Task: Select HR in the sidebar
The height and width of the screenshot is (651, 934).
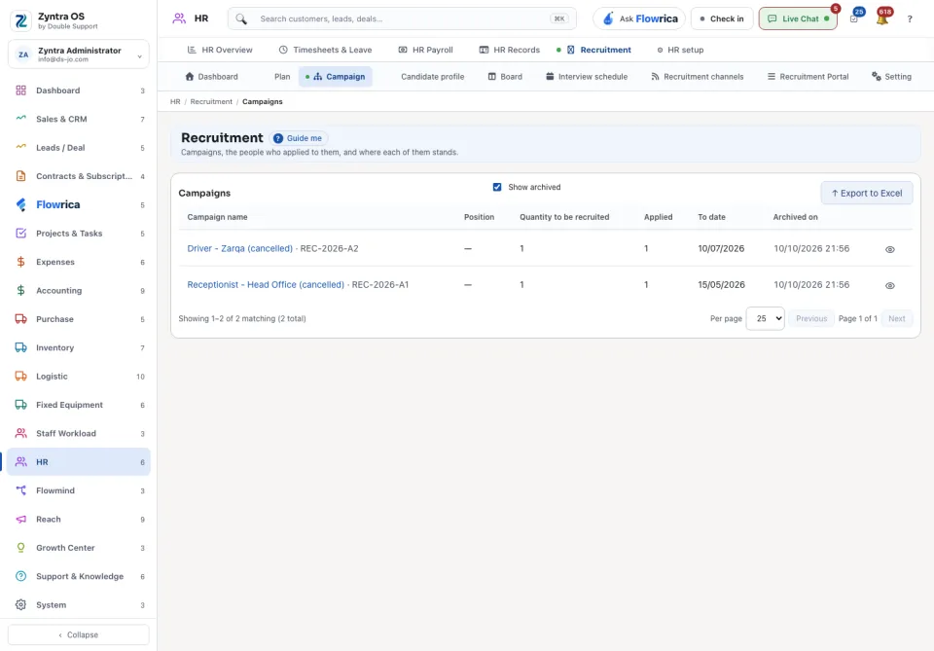Action: pos(79,462)
